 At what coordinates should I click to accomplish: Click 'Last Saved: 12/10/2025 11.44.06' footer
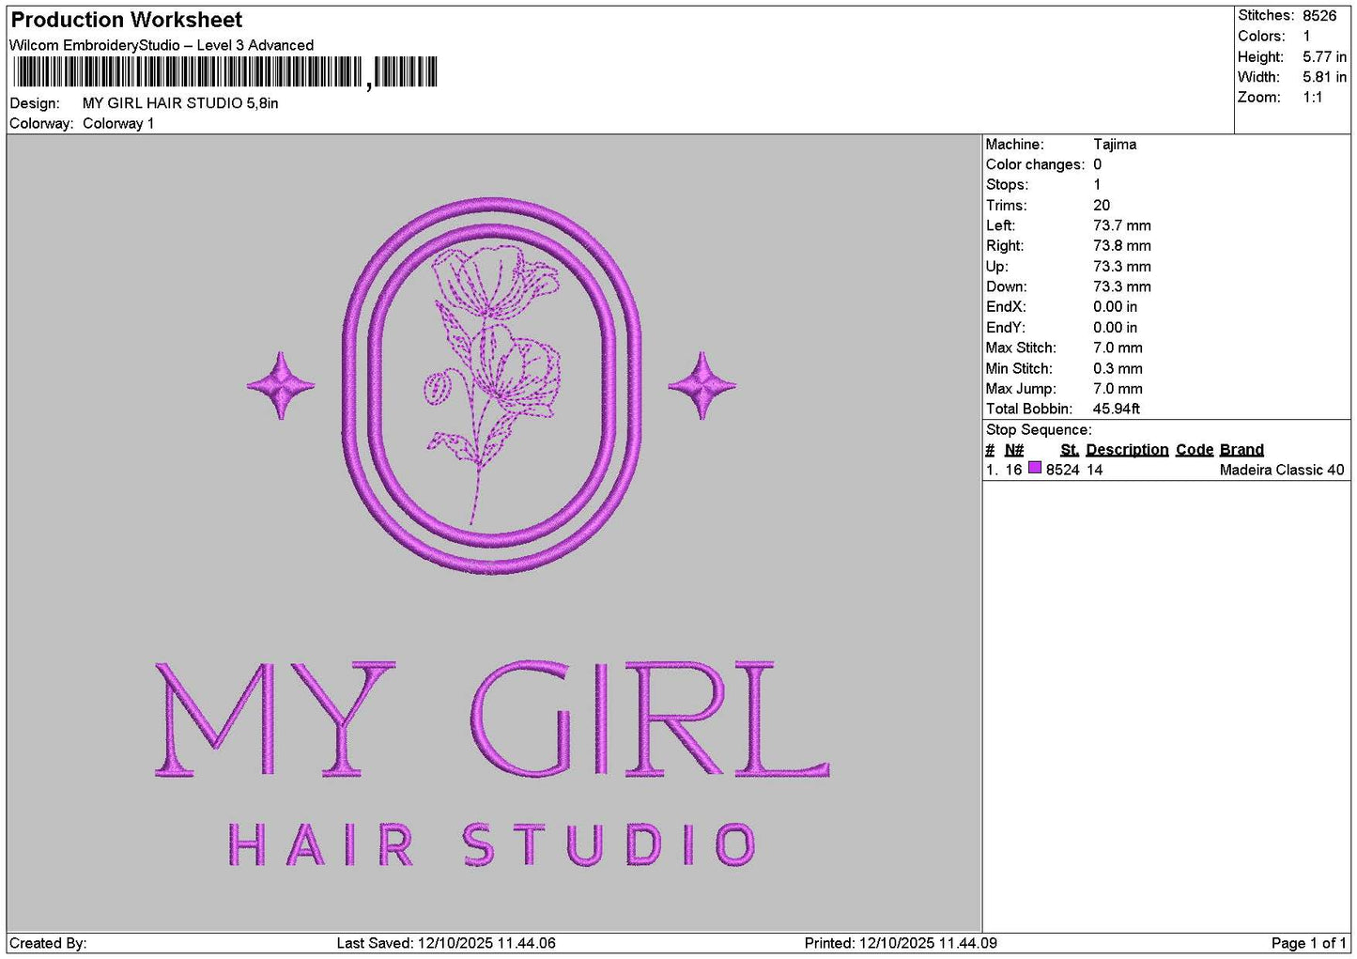446,944
